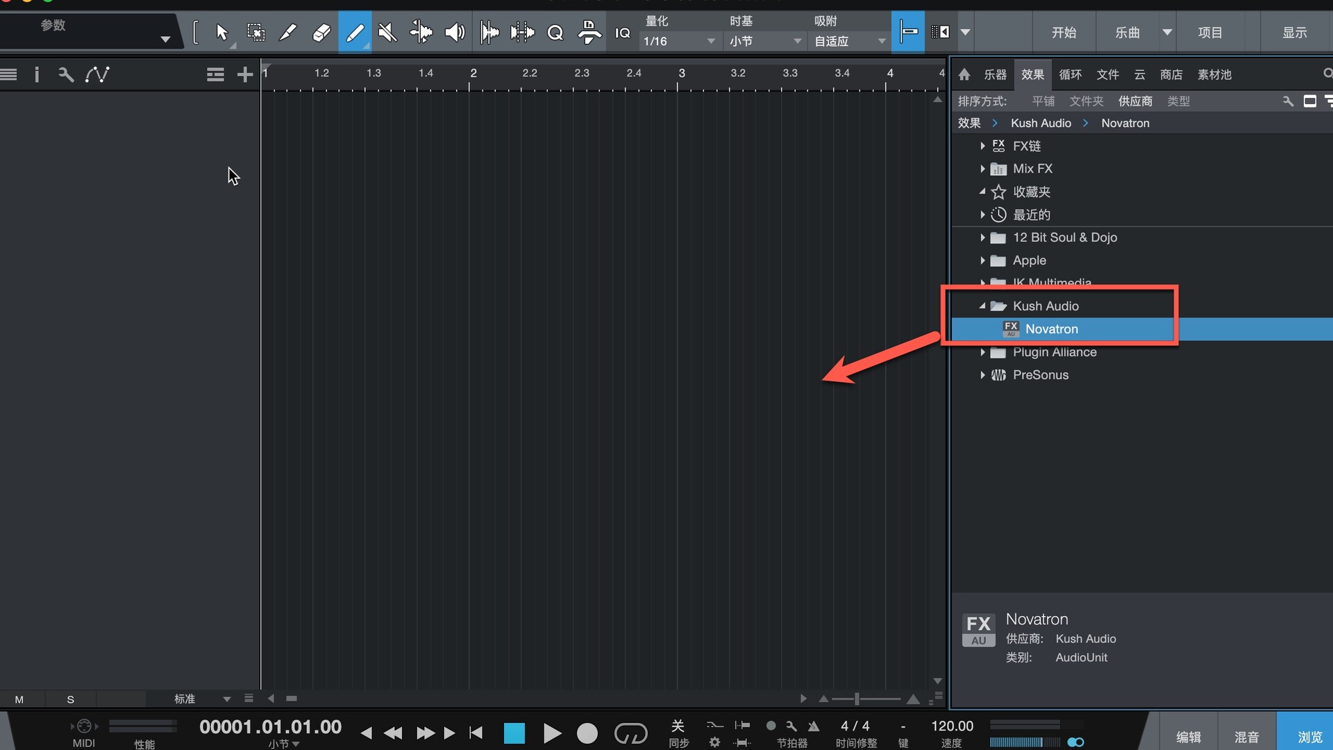This screenshot has width=1333, height=750.
Task: Click the Add Tracks plus icon
Action: pyautogui.click(x=244, y=74)
